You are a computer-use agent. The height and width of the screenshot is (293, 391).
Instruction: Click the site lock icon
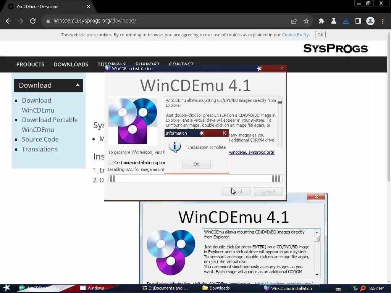point(48,21)
